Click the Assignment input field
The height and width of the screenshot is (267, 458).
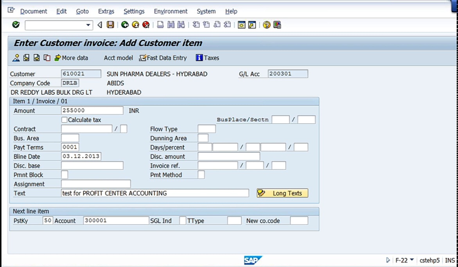click(96, 184)
